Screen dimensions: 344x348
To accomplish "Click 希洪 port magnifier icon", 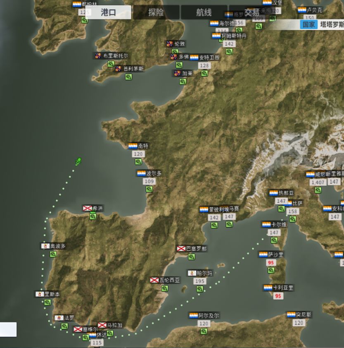I will tap(93, 216).
